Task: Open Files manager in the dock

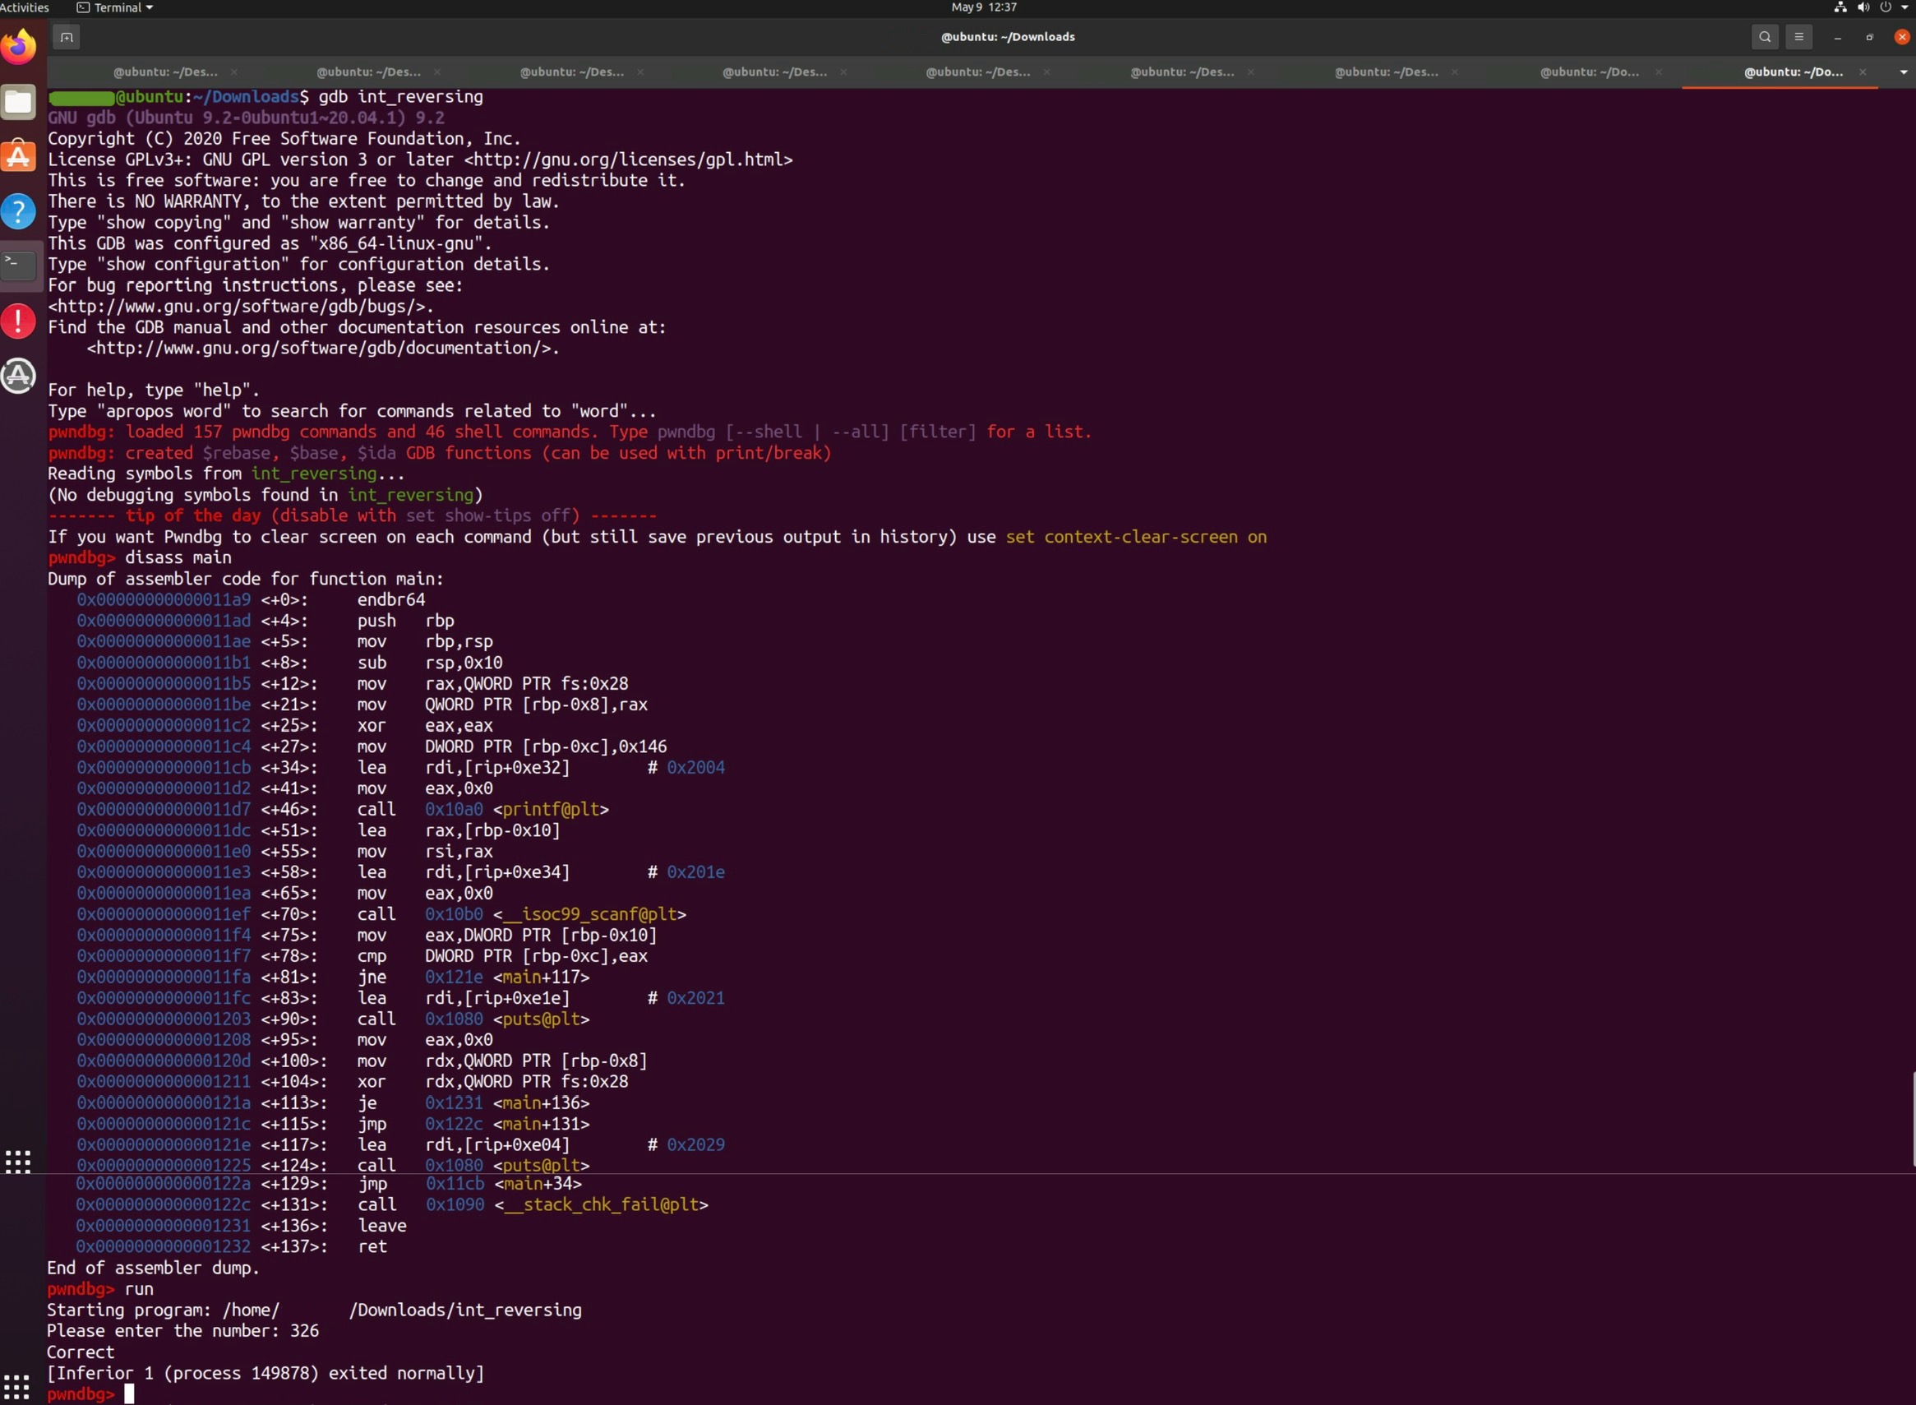Action: [19, 102]
